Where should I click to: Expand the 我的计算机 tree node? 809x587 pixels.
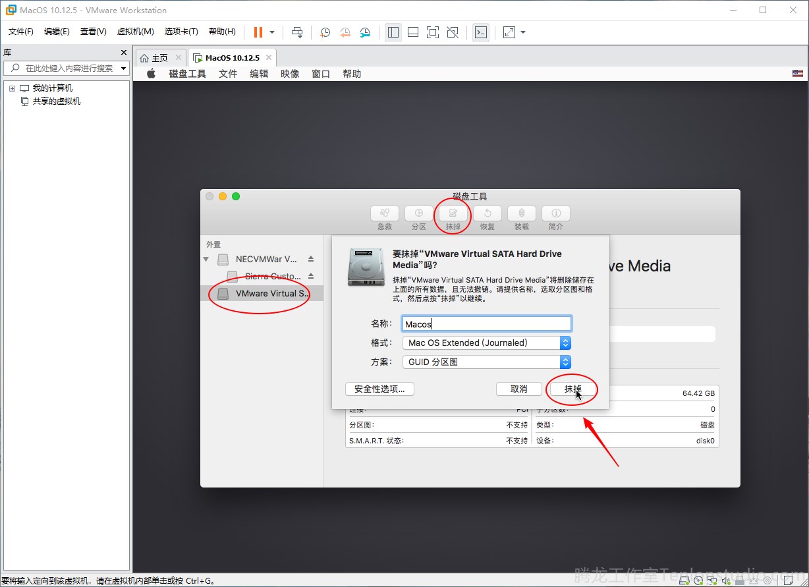pyautogui.click(x=12, y=88)
